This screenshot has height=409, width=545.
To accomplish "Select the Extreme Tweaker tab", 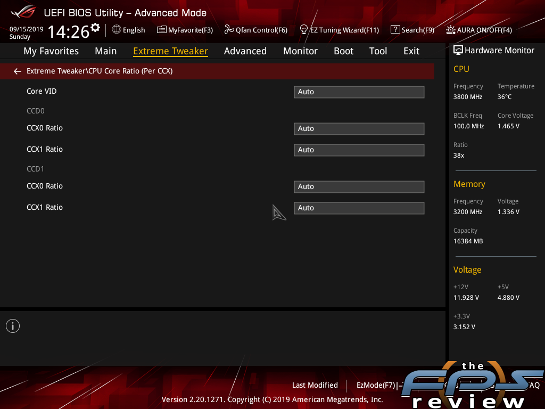I will pos(171,51).
